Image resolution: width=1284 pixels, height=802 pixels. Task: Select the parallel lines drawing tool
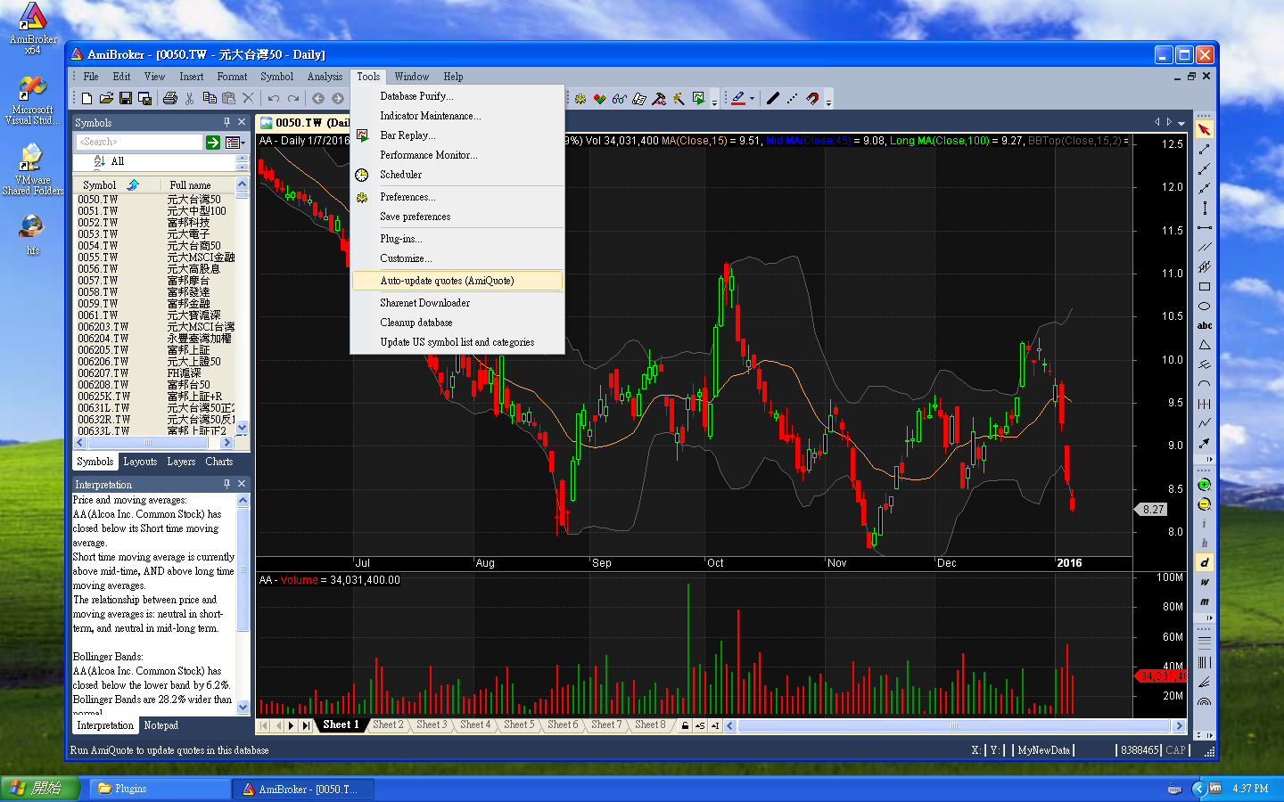pos(1205,247)
